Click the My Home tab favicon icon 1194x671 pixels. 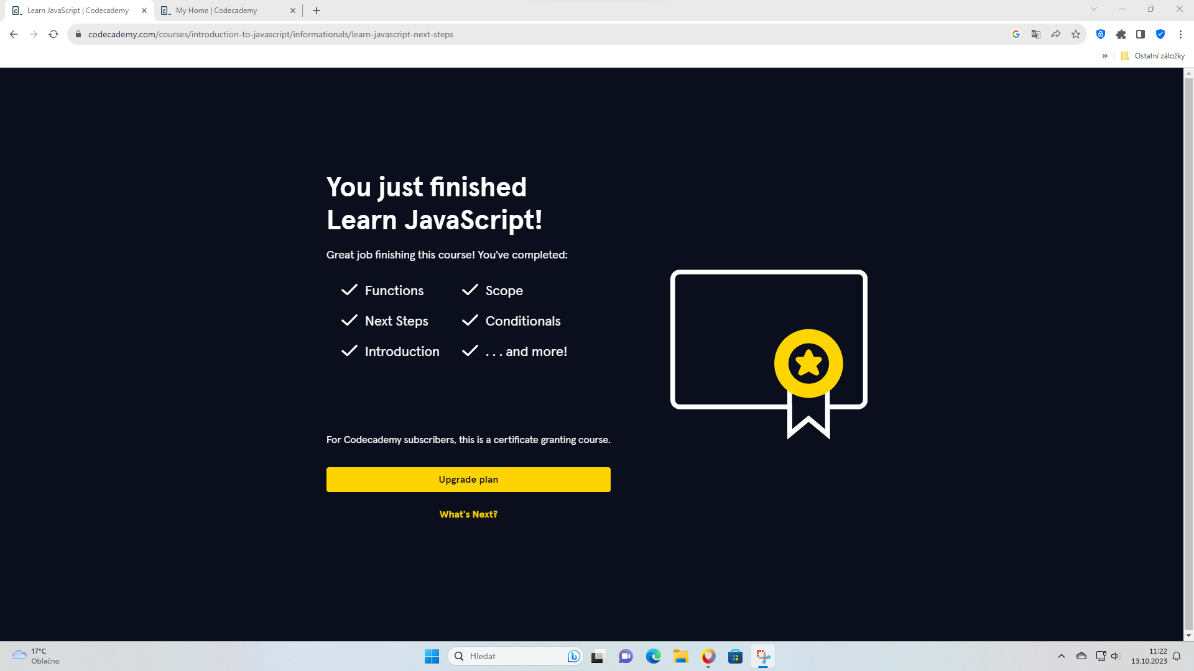[x=165, y=10]
